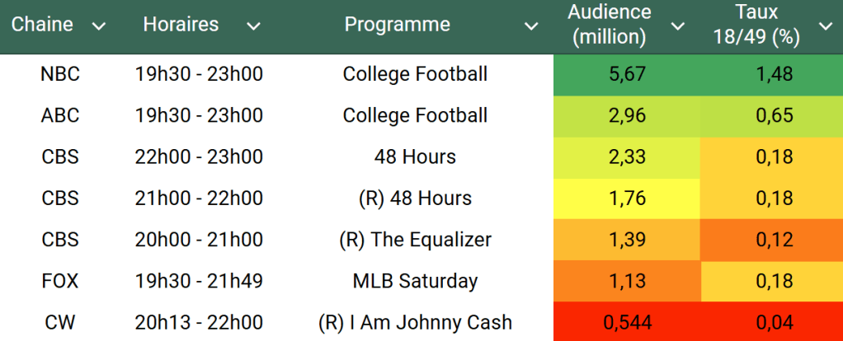This screenshot has width=843, height=341.
Task: Click the 22h00 - 23h00 time cell
Action: click(199, 156)
